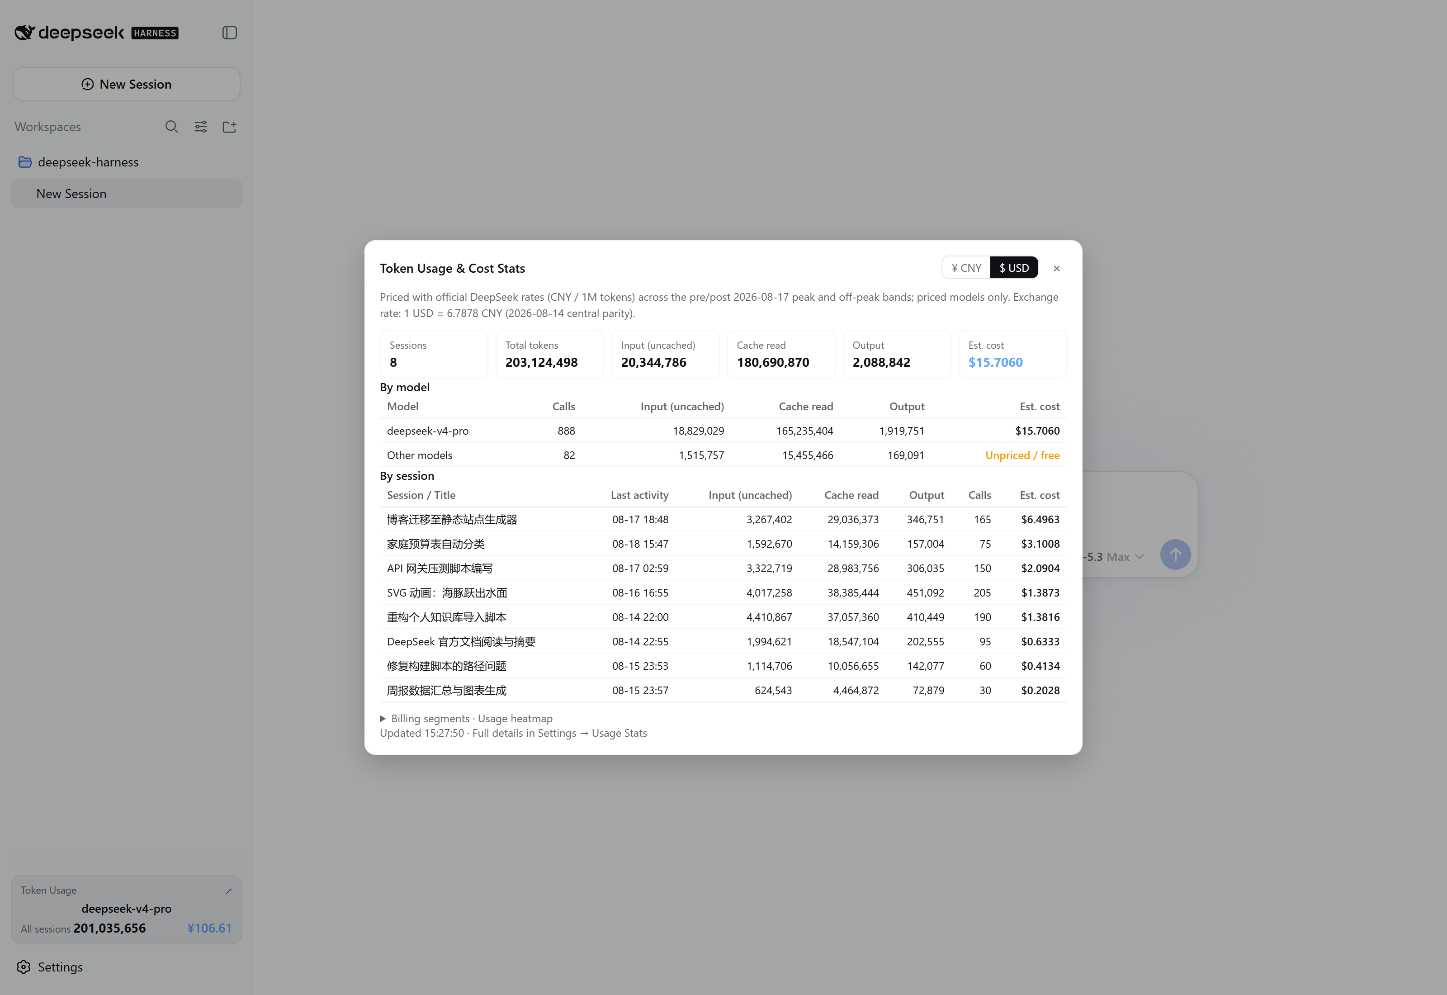Click the 'By session' section heading
The width and height of the screenshot is (1447, 995).
[x=407, y=476]
